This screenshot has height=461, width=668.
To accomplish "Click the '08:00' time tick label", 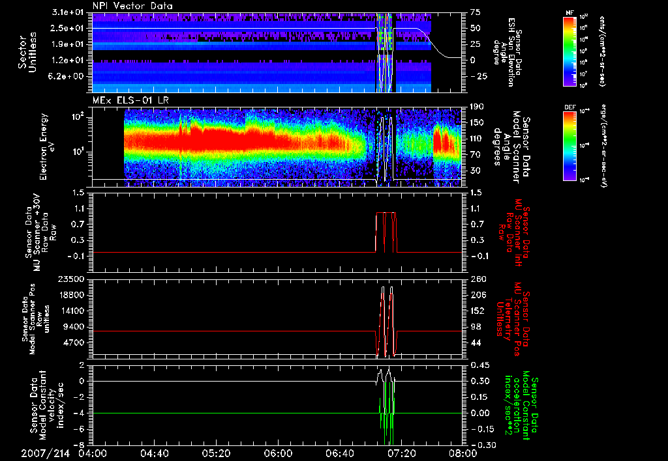I will point(464,453).
